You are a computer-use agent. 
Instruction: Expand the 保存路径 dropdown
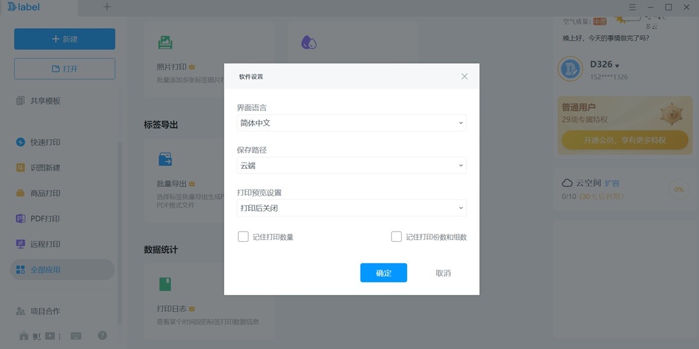click(351, 165)
